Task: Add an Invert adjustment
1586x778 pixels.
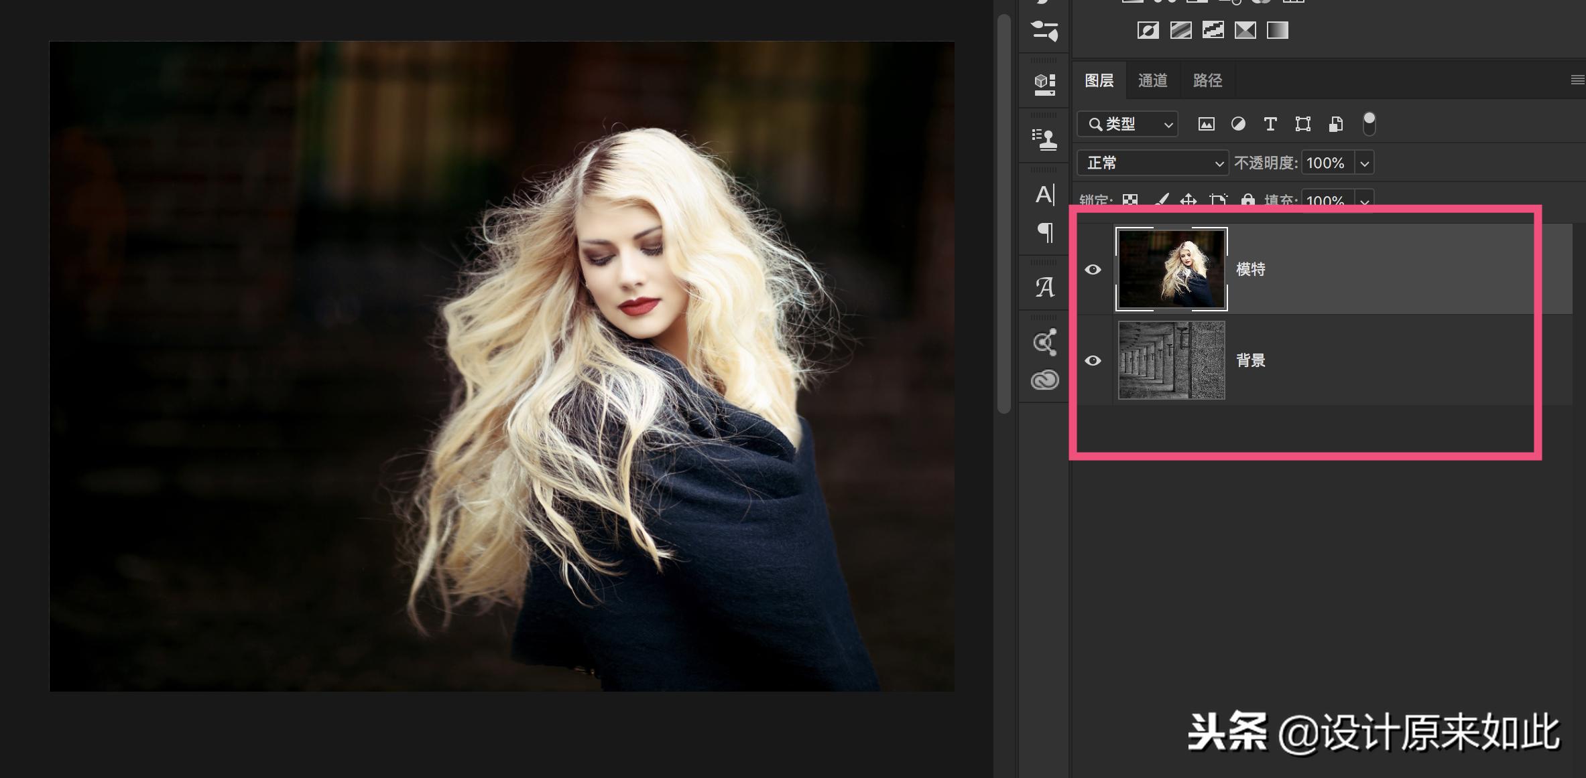Action: click(x=1148, y=30)
